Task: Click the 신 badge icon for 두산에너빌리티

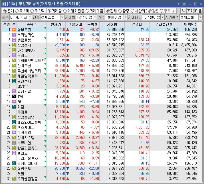Action: (x=14, y=71)
